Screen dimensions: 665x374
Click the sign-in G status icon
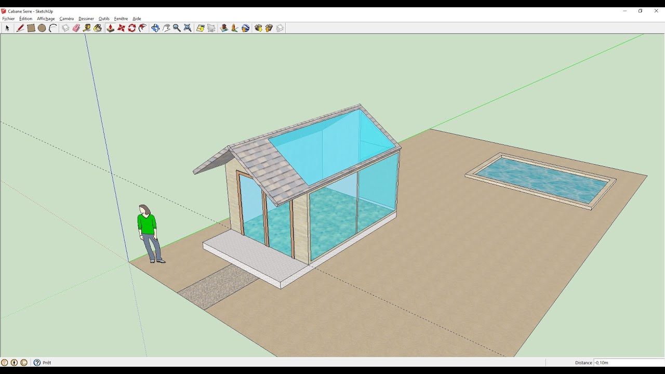(x=24, y=363)
